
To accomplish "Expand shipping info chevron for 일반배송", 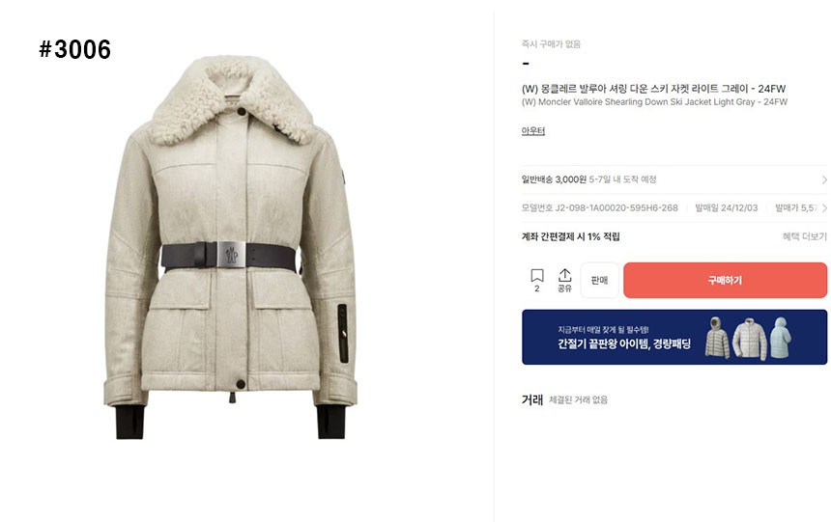I will (824, 179).
